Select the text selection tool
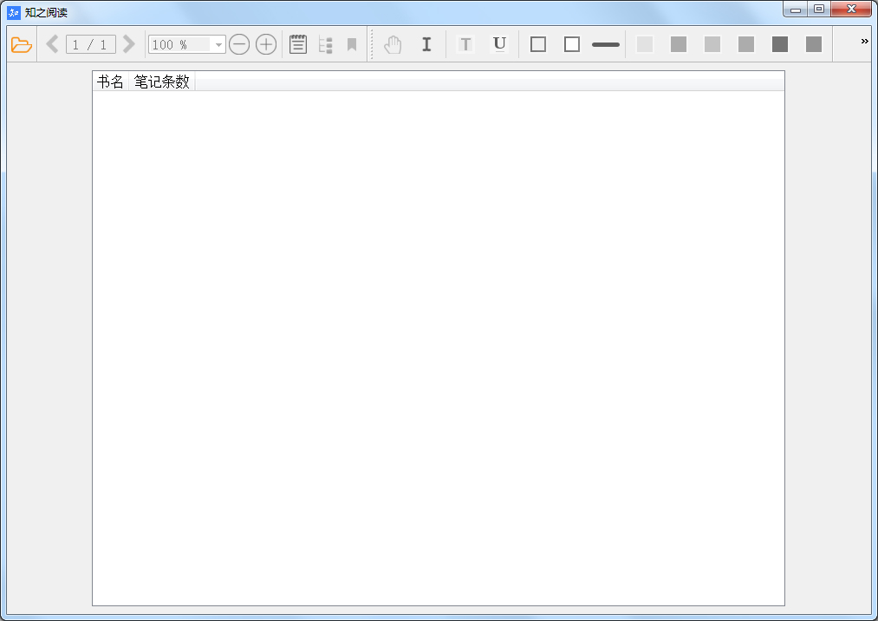 [426, 44]
